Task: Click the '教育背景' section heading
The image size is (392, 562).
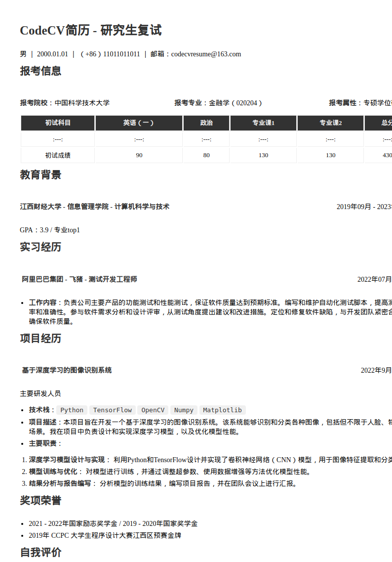Action: 40,175
